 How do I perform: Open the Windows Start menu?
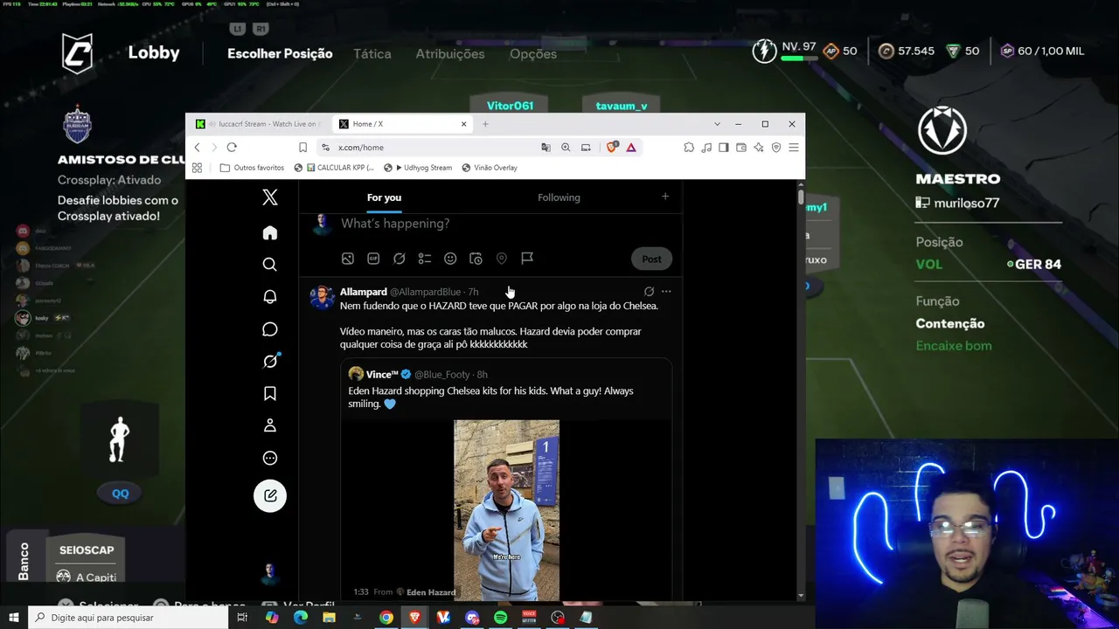[x=14, y=618]
